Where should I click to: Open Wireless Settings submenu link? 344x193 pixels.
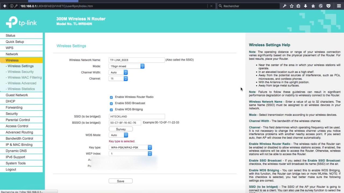click(20, 66)
